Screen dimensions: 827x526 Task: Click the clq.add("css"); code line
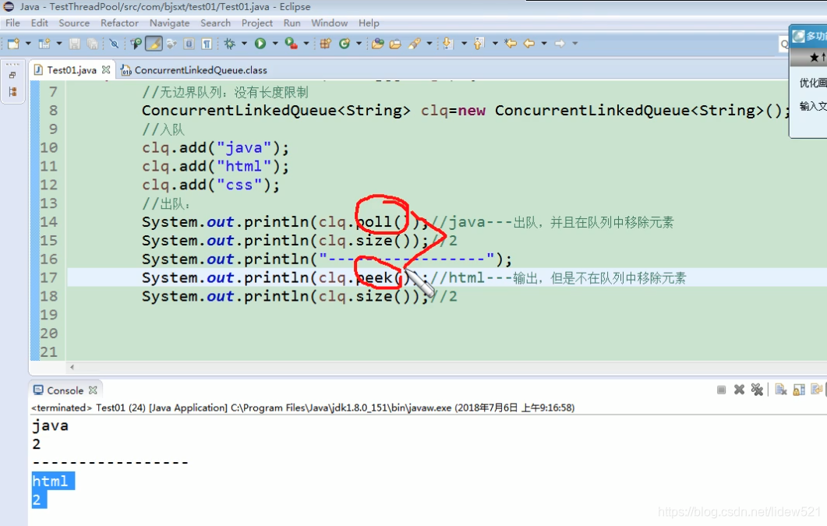click(x=211, y=185)
